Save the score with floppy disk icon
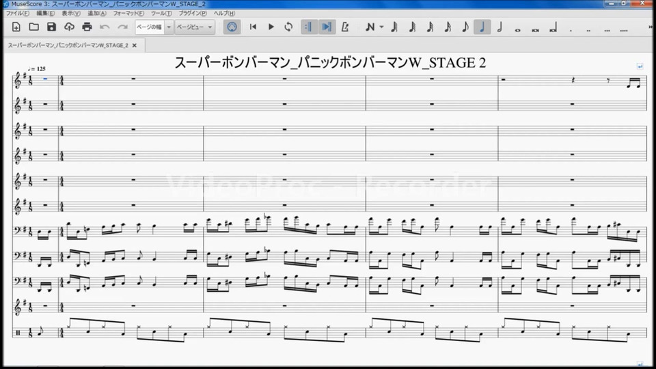656x369 pixels. [x=51, y=27]
